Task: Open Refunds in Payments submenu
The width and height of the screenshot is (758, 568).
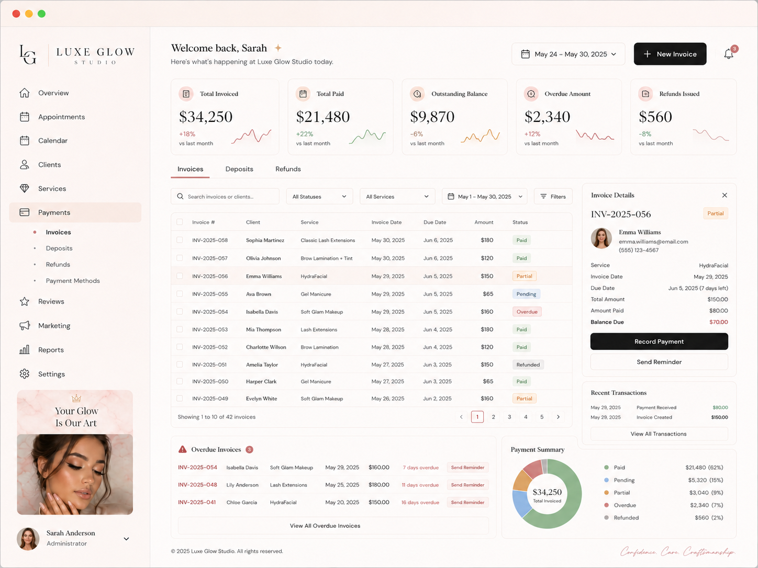Action: 58,265
